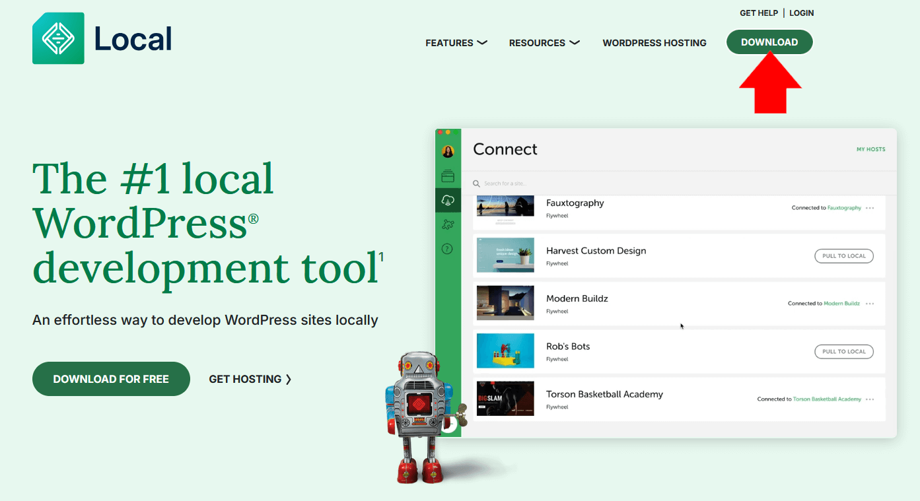Click the Local logo icon
This screenshot has width=920, height=501.
pos(58,38)
